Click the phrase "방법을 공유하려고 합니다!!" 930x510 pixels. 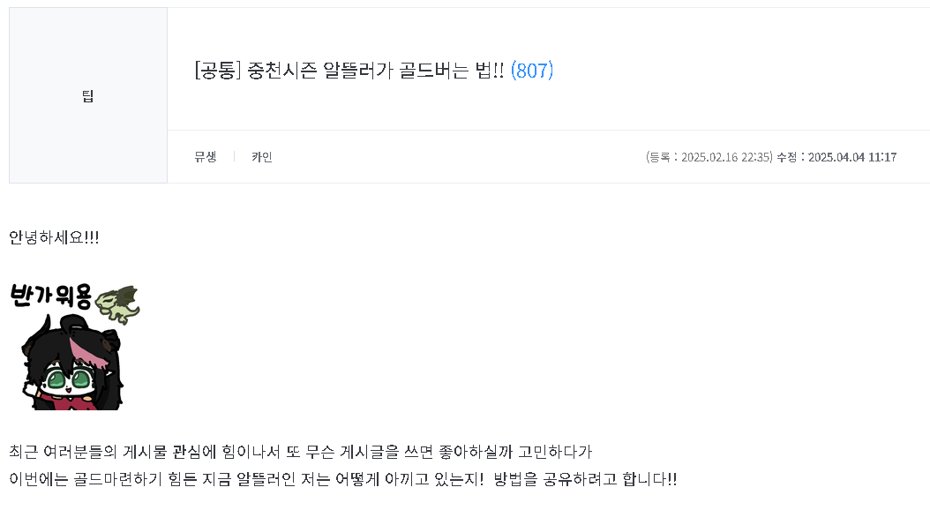pyautogui.click(x=585, y=479)
